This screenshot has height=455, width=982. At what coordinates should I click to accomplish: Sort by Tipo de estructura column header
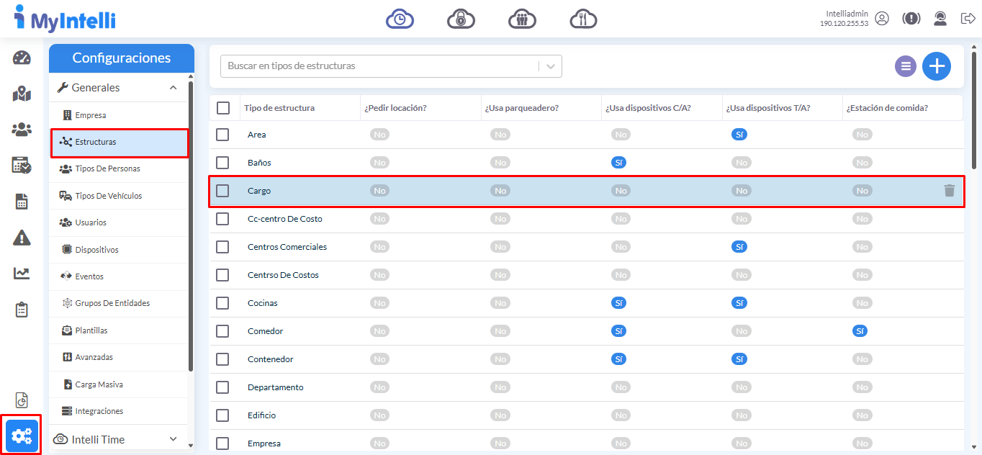tap(279, 108)
